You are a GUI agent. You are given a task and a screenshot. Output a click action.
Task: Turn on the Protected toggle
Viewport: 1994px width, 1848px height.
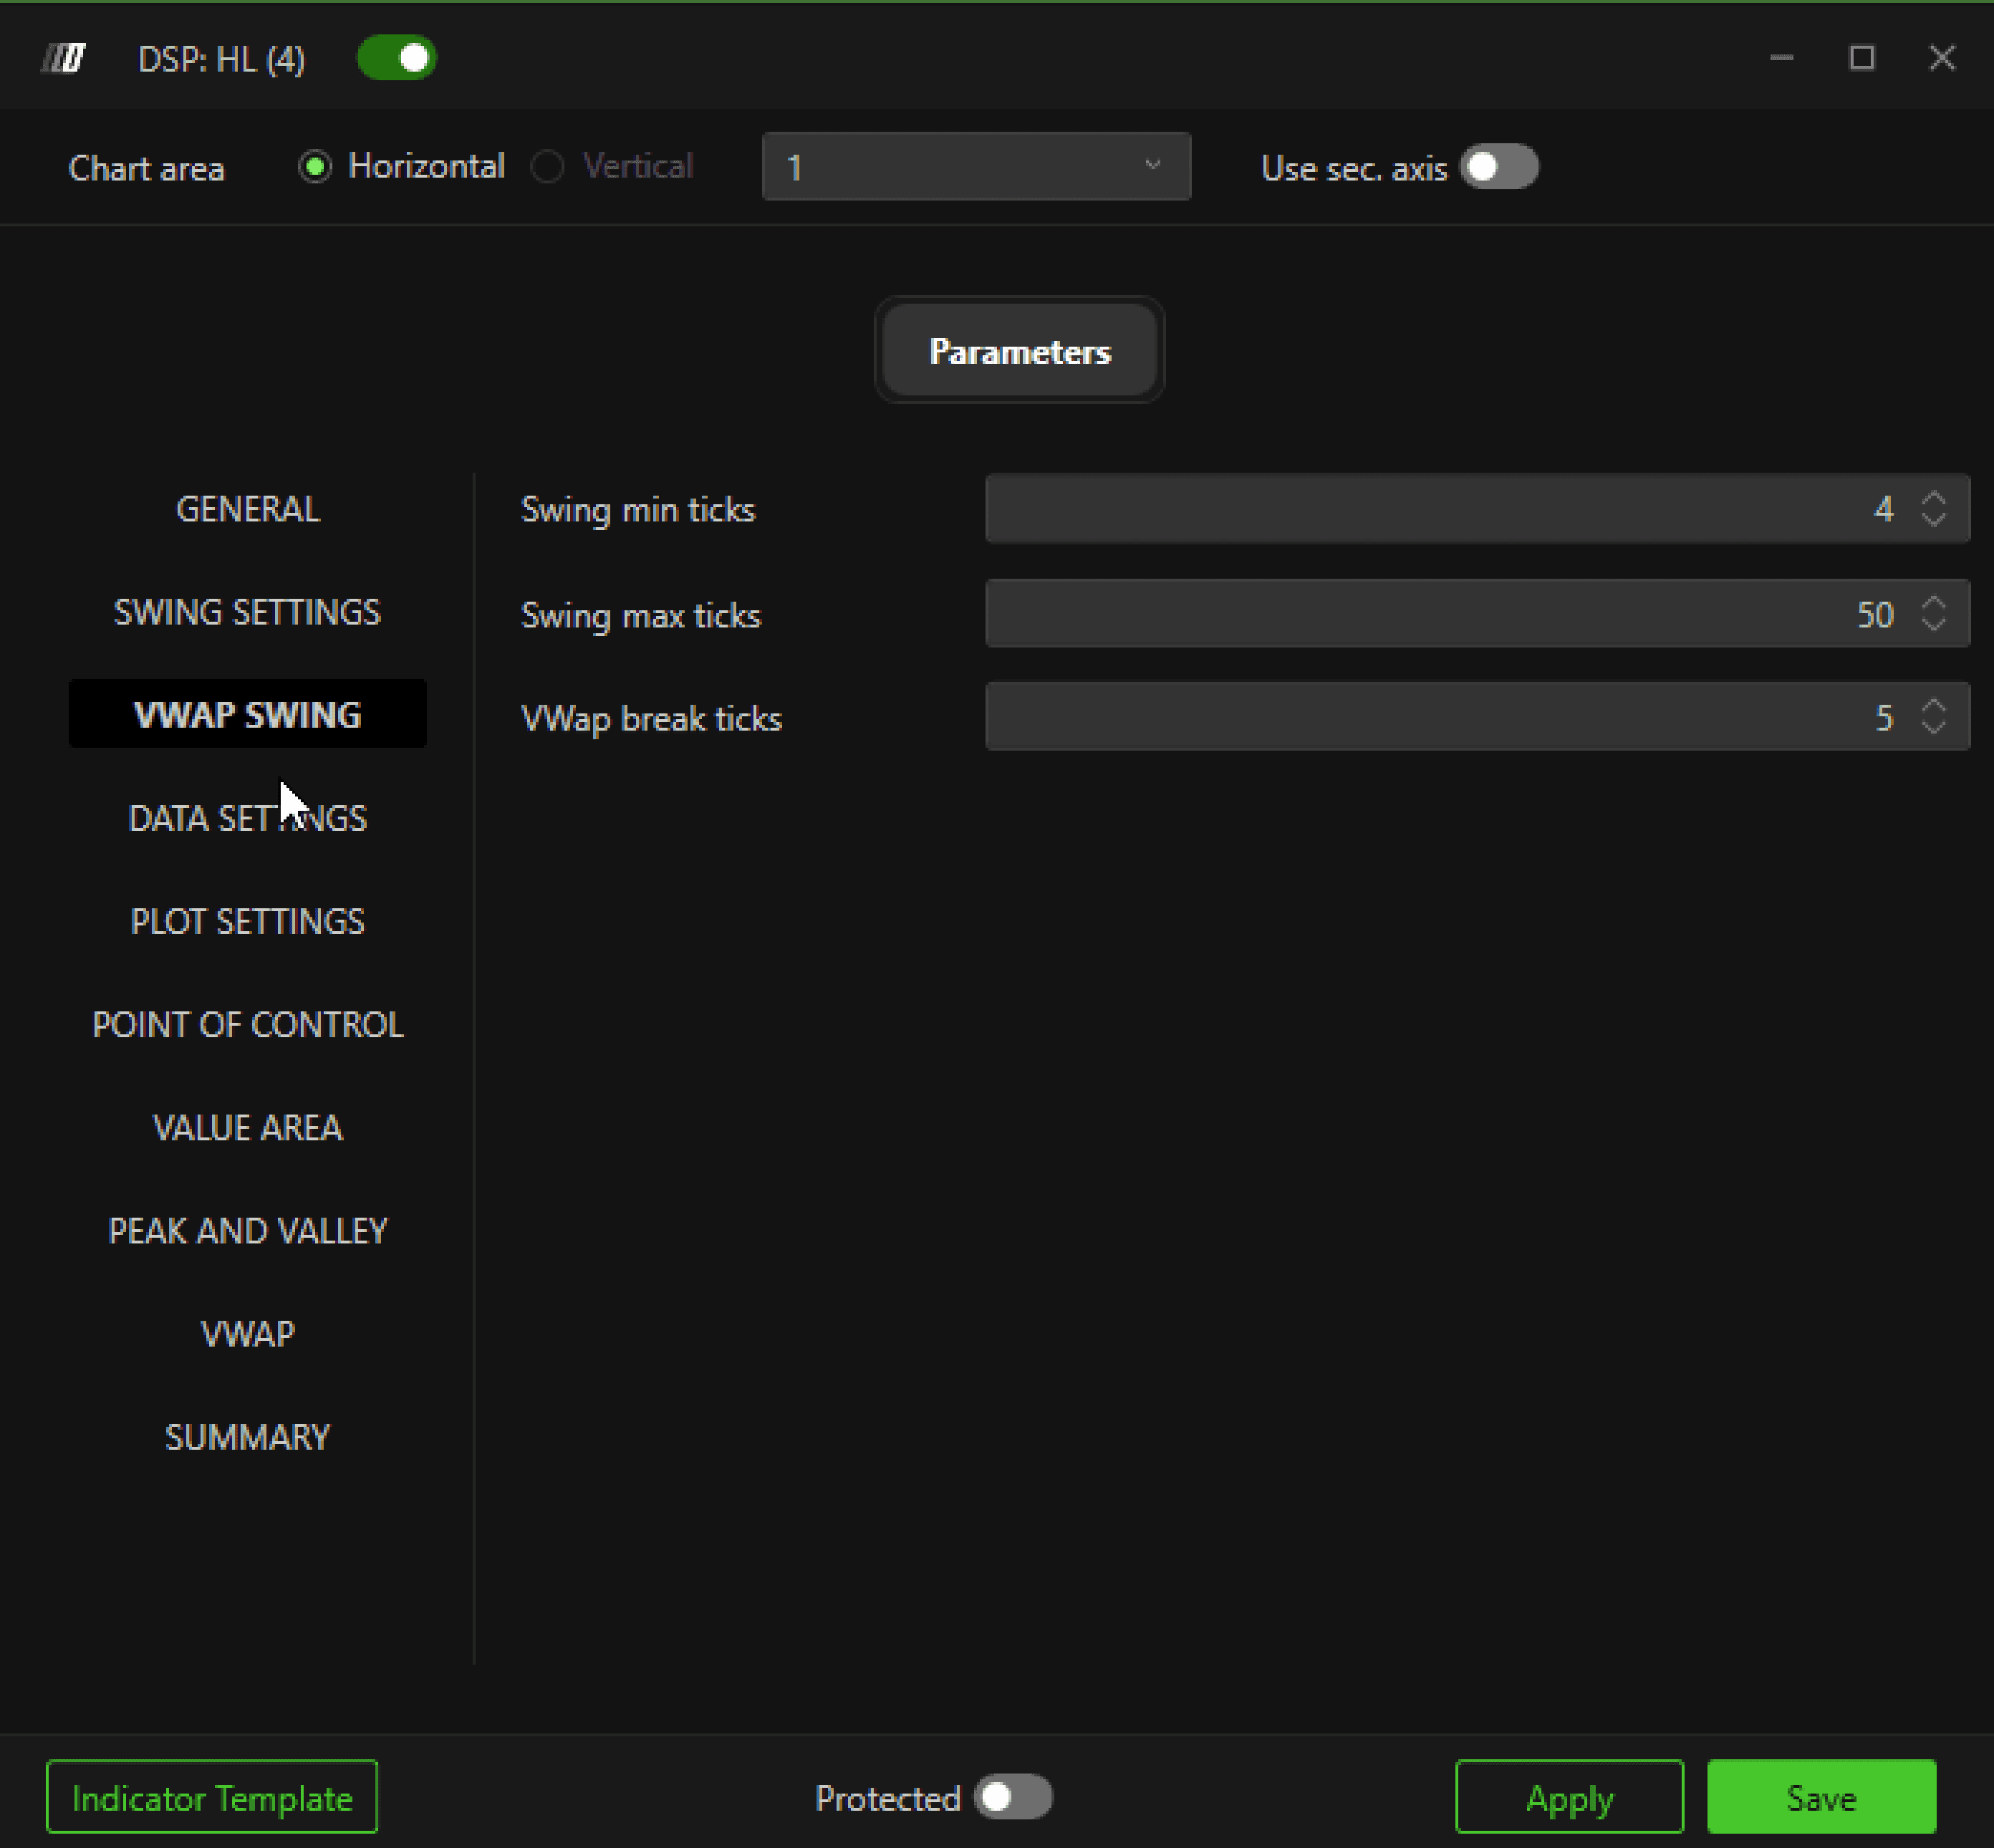pyautogui.click(x=1012, y=1797)
